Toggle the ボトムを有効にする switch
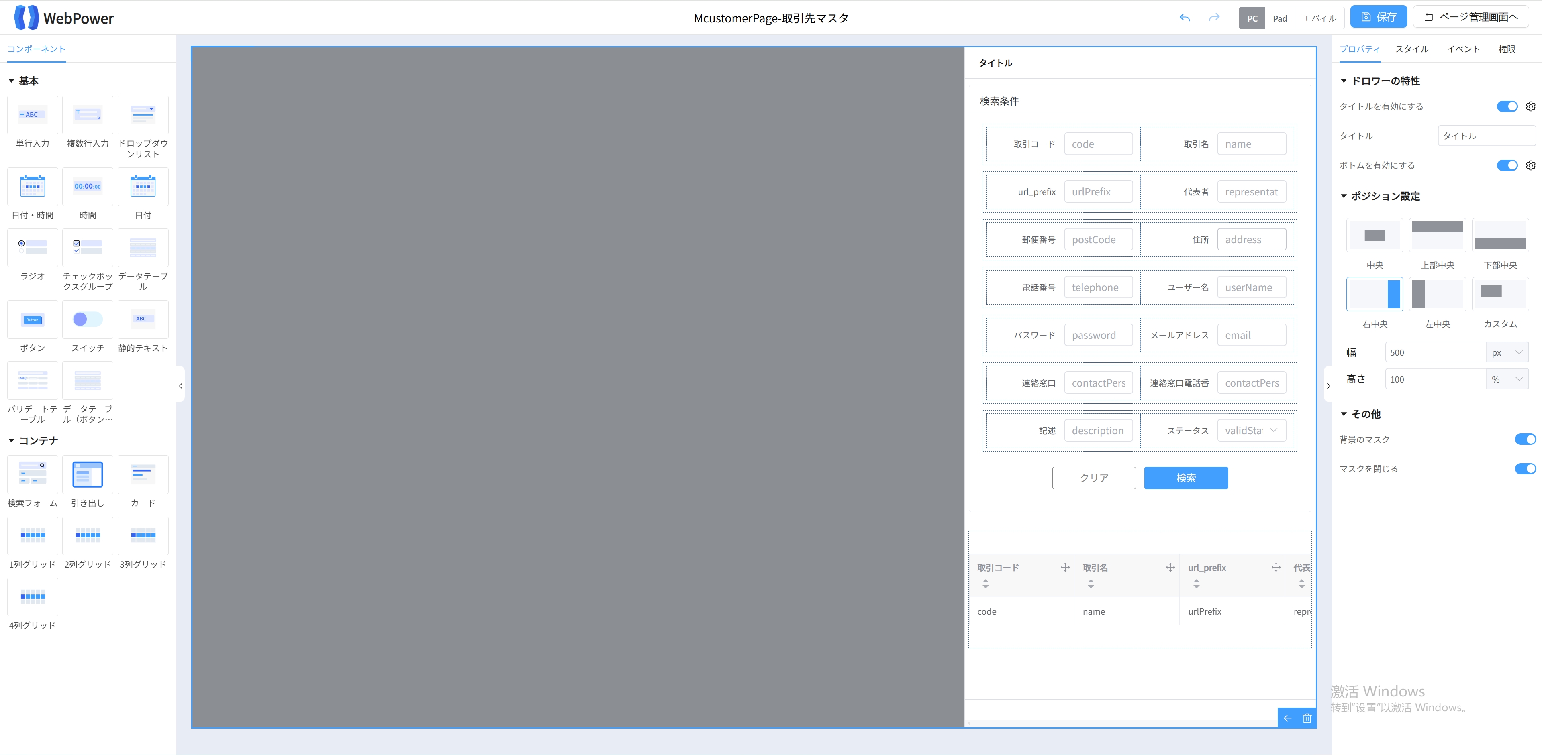 point(1507,166)
